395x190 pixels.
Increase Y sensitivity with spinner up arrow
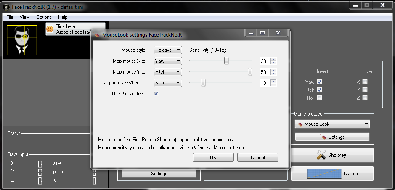pyautogui.click(x=273, y=70)
